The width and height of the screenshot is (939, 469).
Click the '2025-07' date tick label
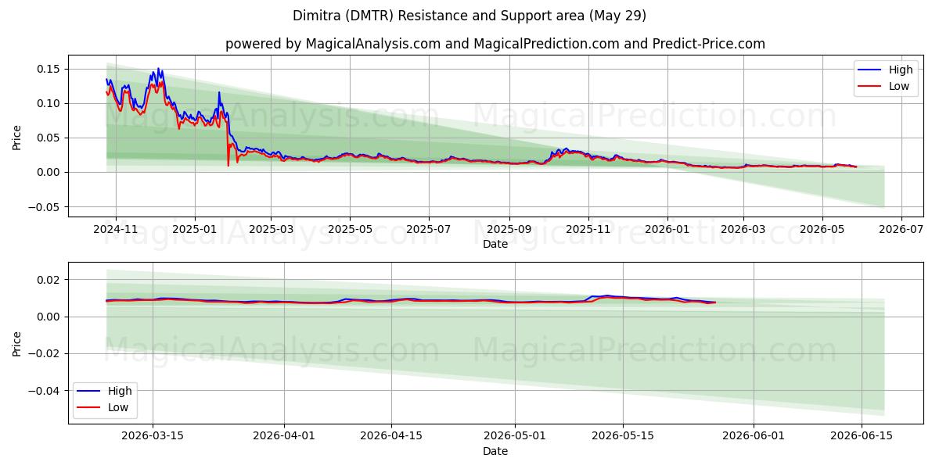point(429,230)
